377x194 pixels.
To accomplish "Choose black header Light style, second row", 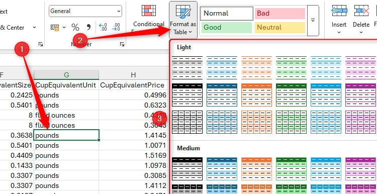I will [187, 95].
